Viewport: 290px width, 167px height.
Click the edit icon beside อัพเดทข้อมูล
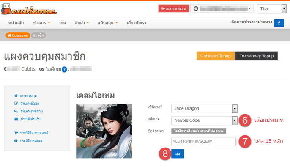point(16,104)
